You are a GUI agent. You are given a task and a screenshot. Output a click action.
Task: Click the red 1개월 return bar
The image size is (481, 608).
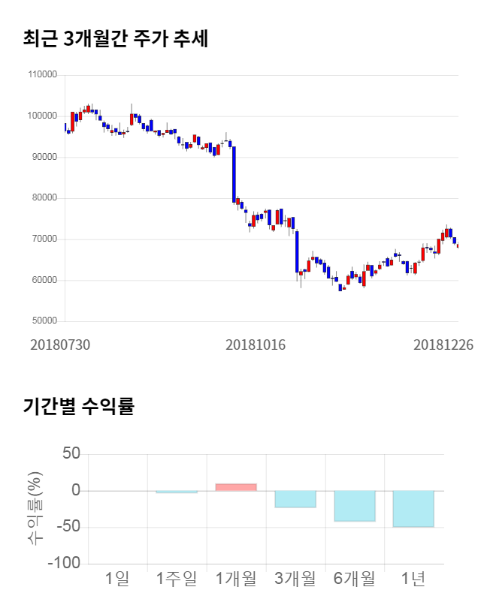[236, 487]
